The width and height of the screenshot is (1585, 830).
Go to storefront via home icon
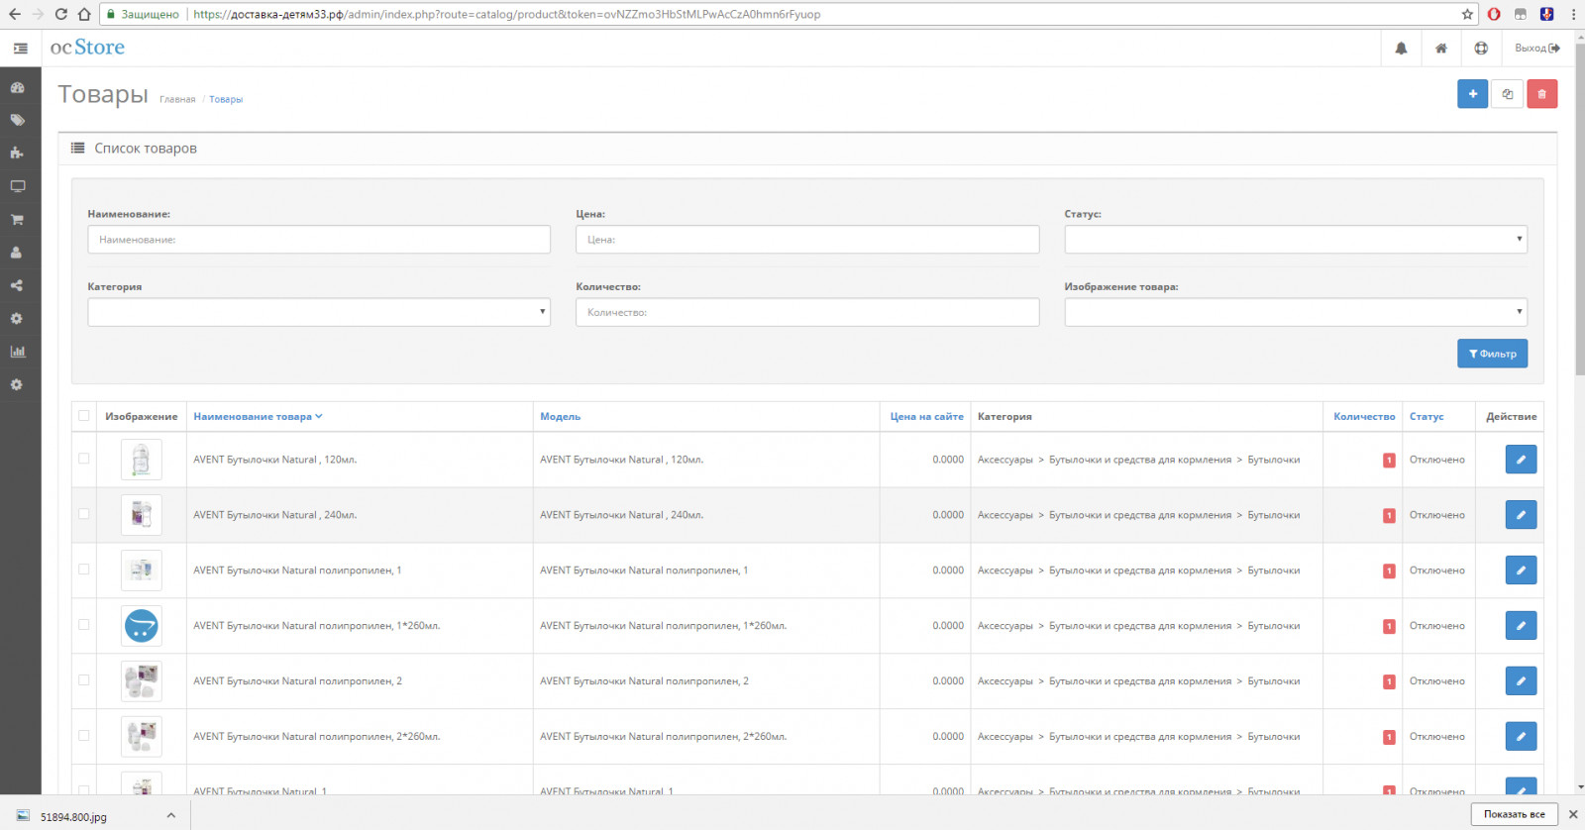click(1441, 48)
